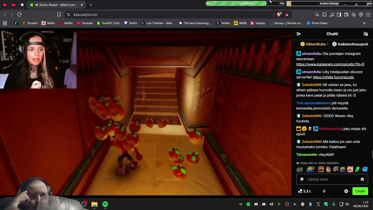
Task: Open the Twitter bookmark
Action: [x=223, y=23]
